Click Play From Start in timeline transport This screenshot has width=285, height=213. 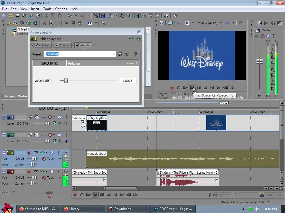pyautogui.click(x=88, y=195)
